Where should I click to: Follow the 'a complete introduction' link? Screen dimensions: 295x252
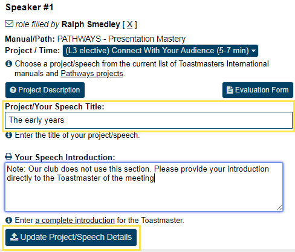coord(75,221)
